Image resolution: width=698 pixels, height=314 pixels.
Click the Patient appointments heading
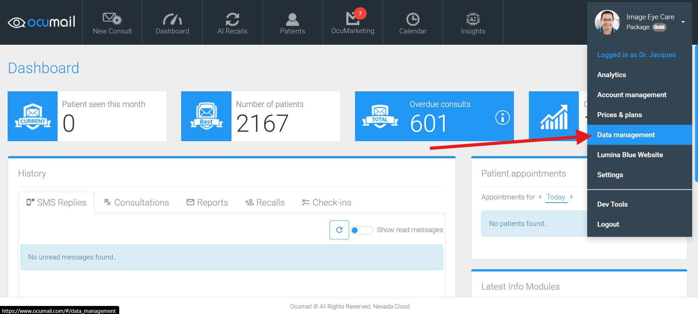click(x=524, y=174)
